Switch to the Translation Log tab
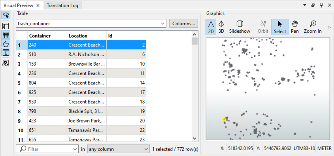Viewport: 334px width, 156px height. (x=62, y=6)
